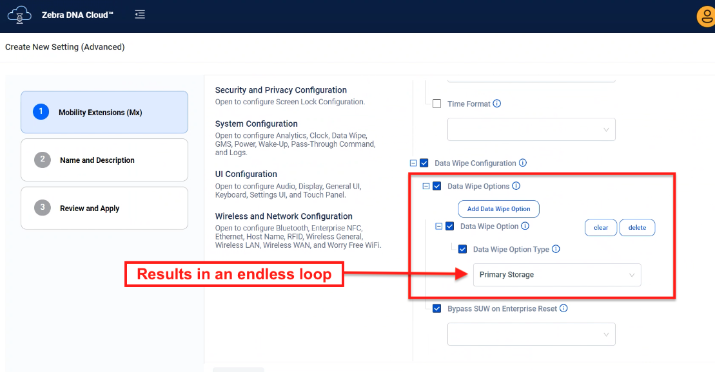Collapse the sidebar menu toggle icon
This screenshot has width=715, height=372.
pyautogui.click(x=140, y=14)
